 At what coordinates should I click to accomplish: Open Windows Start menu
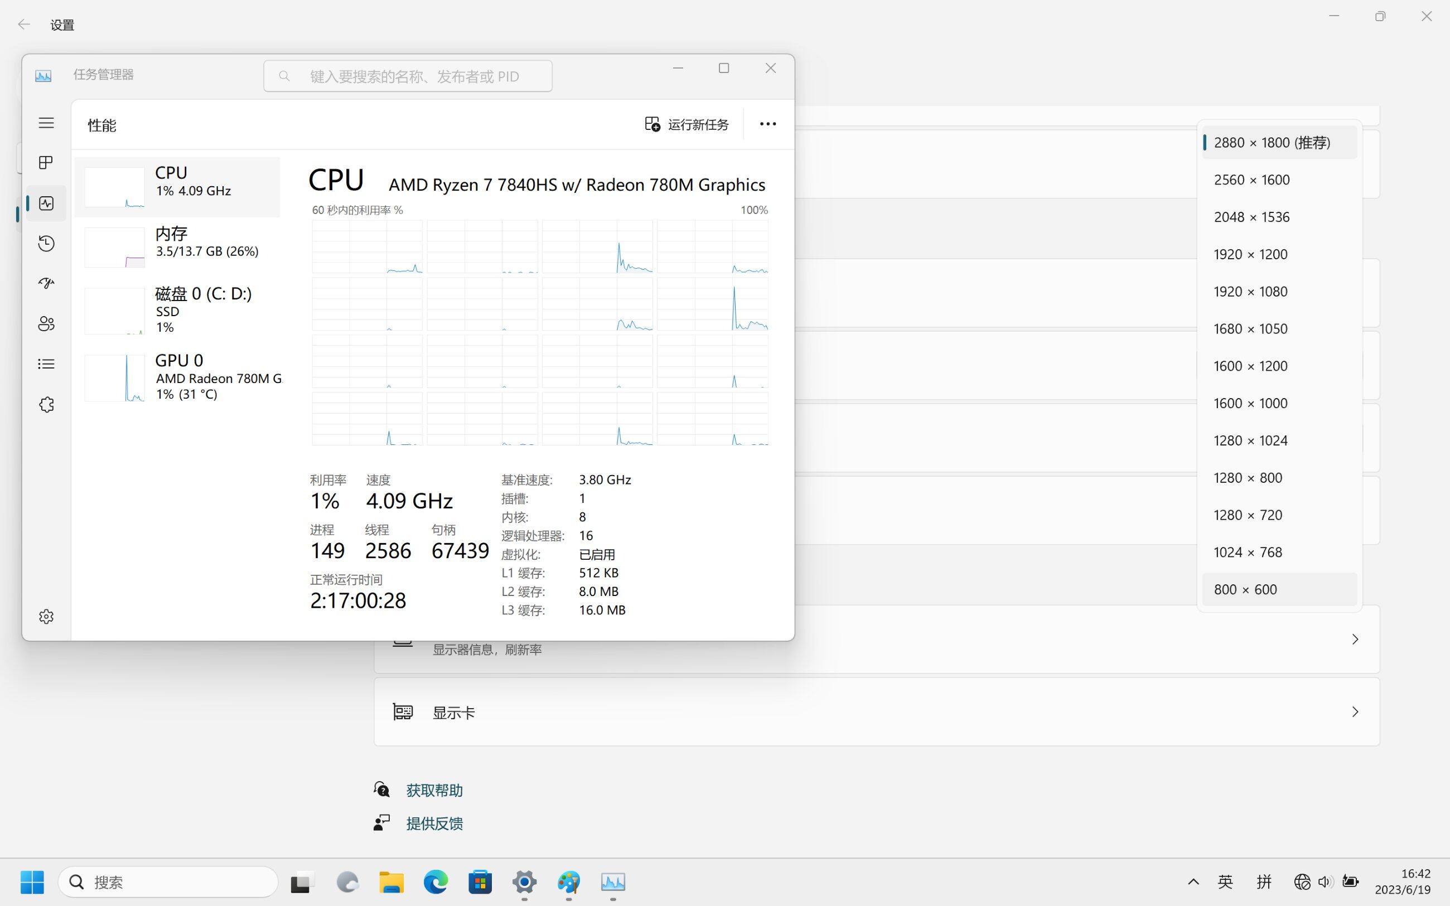(32, 881)
